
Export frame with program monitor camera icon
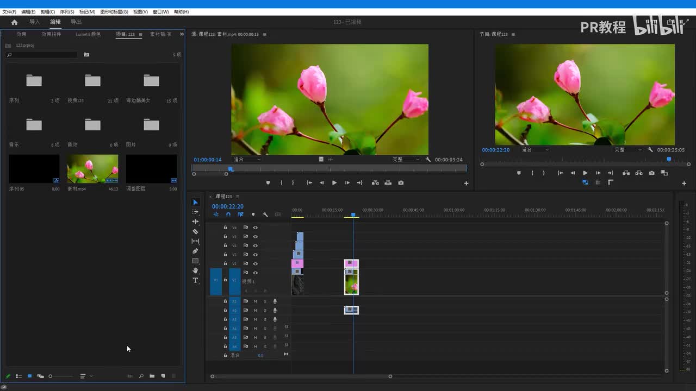tap(651, 173)
